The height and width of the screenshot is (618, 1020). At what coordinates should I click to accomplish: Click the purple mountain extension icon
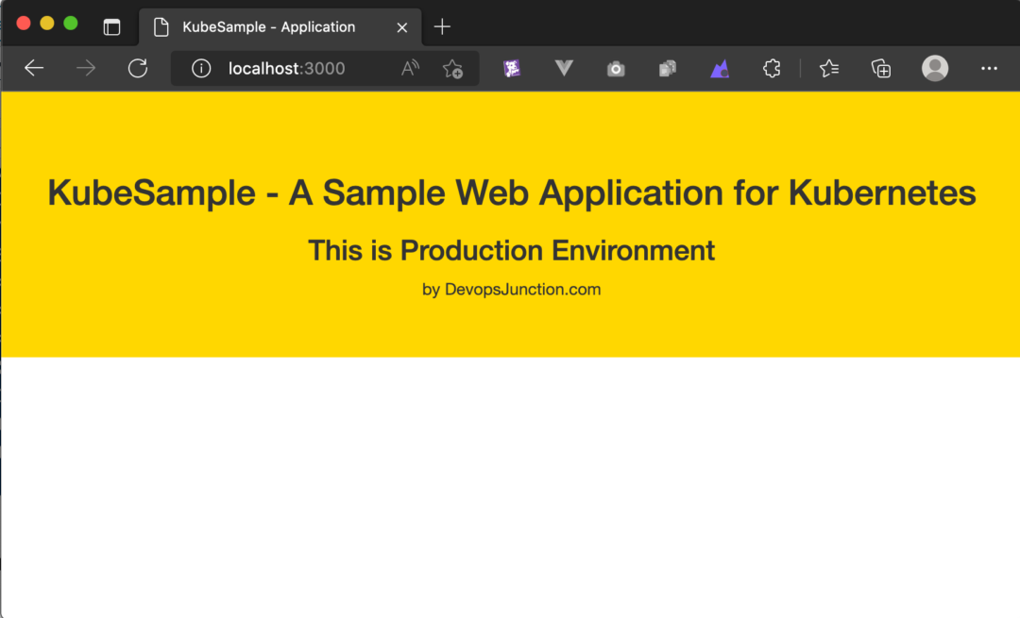click(720, 68)
